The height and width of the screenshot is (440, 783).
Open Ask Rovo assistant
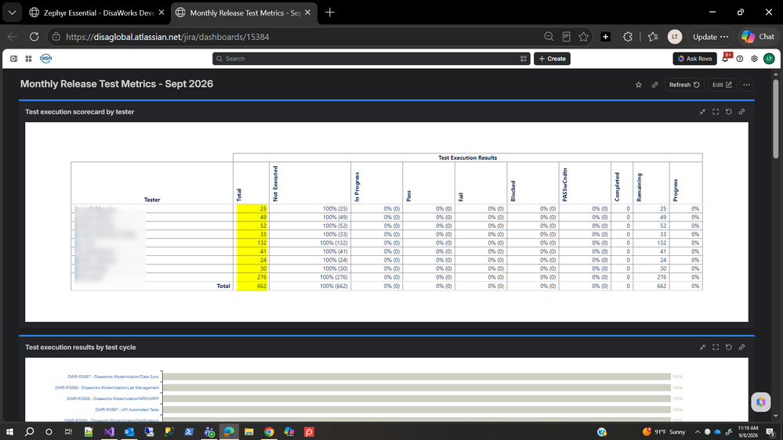694,59
